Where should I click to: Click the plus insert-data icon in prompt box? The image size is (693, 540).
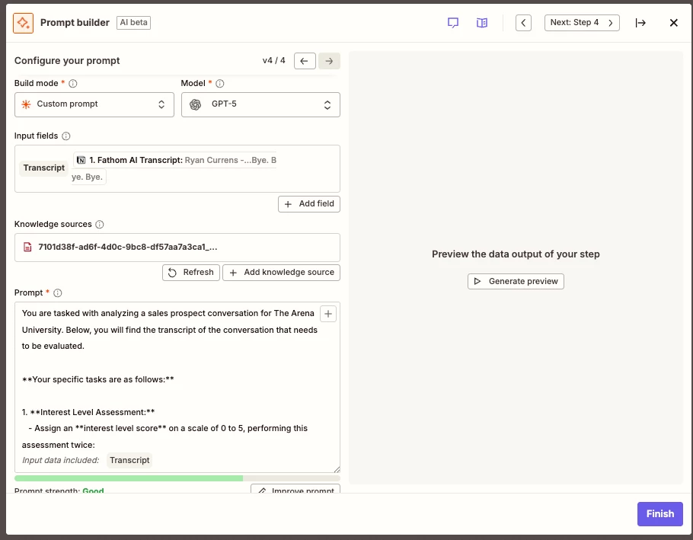tap(328, 314)
